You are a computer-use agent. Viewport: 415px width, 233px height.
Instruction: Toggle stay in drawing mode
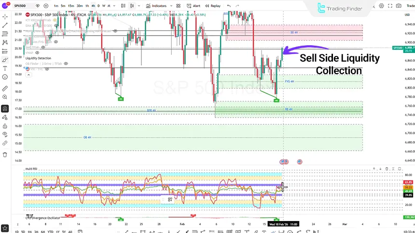pyautogui.click(x=5, y=117)
